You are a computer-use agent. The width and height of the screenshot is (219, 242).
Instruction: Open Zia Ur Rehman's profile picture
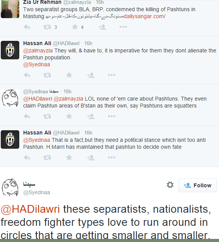point(10,9)
